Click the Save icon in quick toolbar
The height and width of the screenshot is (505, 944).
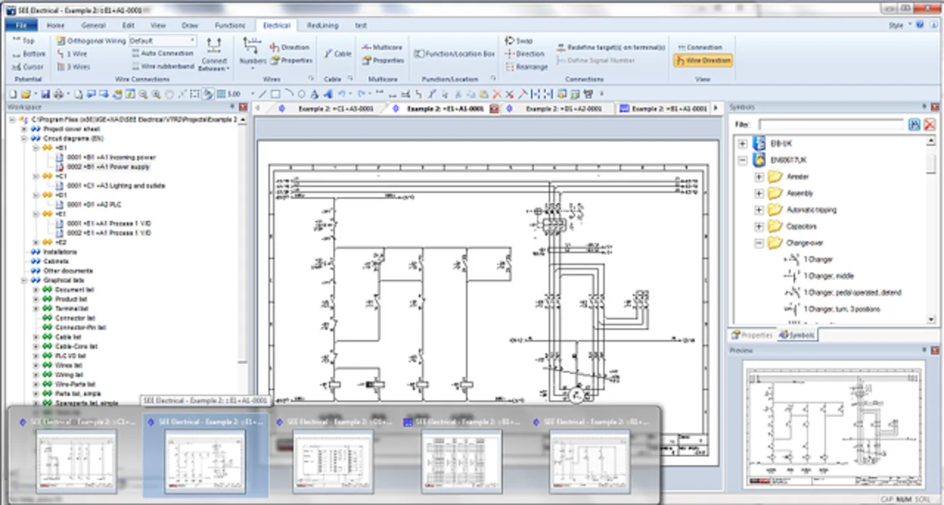[46, 94]
